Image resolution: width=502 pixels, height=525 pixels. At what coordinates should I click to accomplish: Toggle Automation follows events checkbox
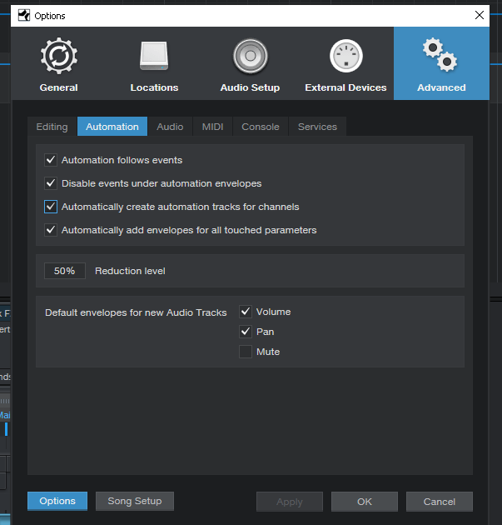click(x=51, y=160)
